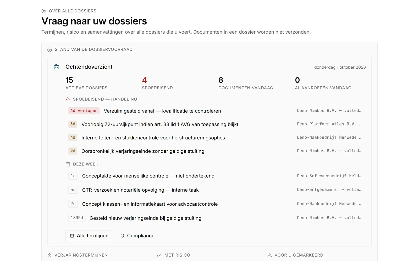Click the 1805d deadline badge
The image size is (419, 261).
pos(77,218)
